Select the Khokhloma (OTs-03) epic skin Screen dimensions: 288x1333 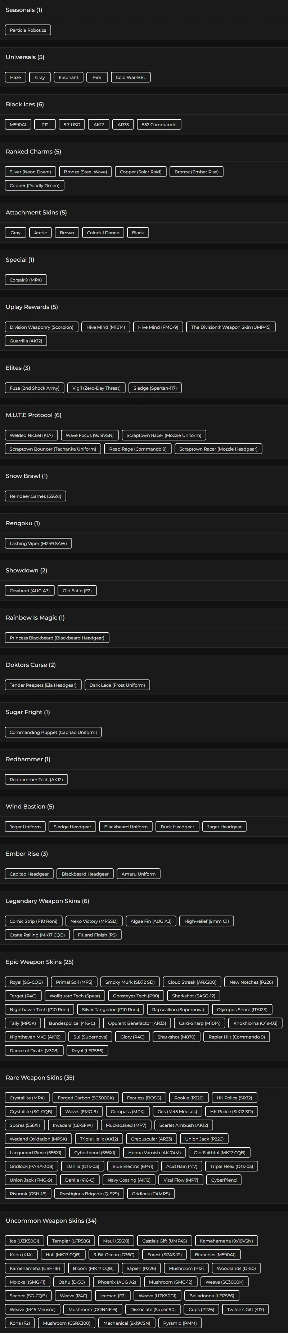click(256, 1023)
